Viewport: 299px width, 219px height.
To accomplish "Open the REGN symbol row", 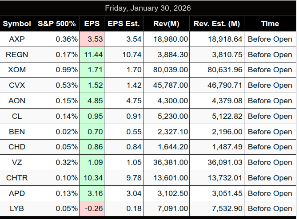I will pyautogui.click(x=17, y=55).
